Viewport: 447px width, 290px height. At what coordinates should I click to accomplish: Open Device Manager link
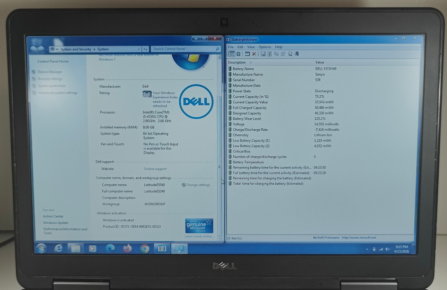50,72
